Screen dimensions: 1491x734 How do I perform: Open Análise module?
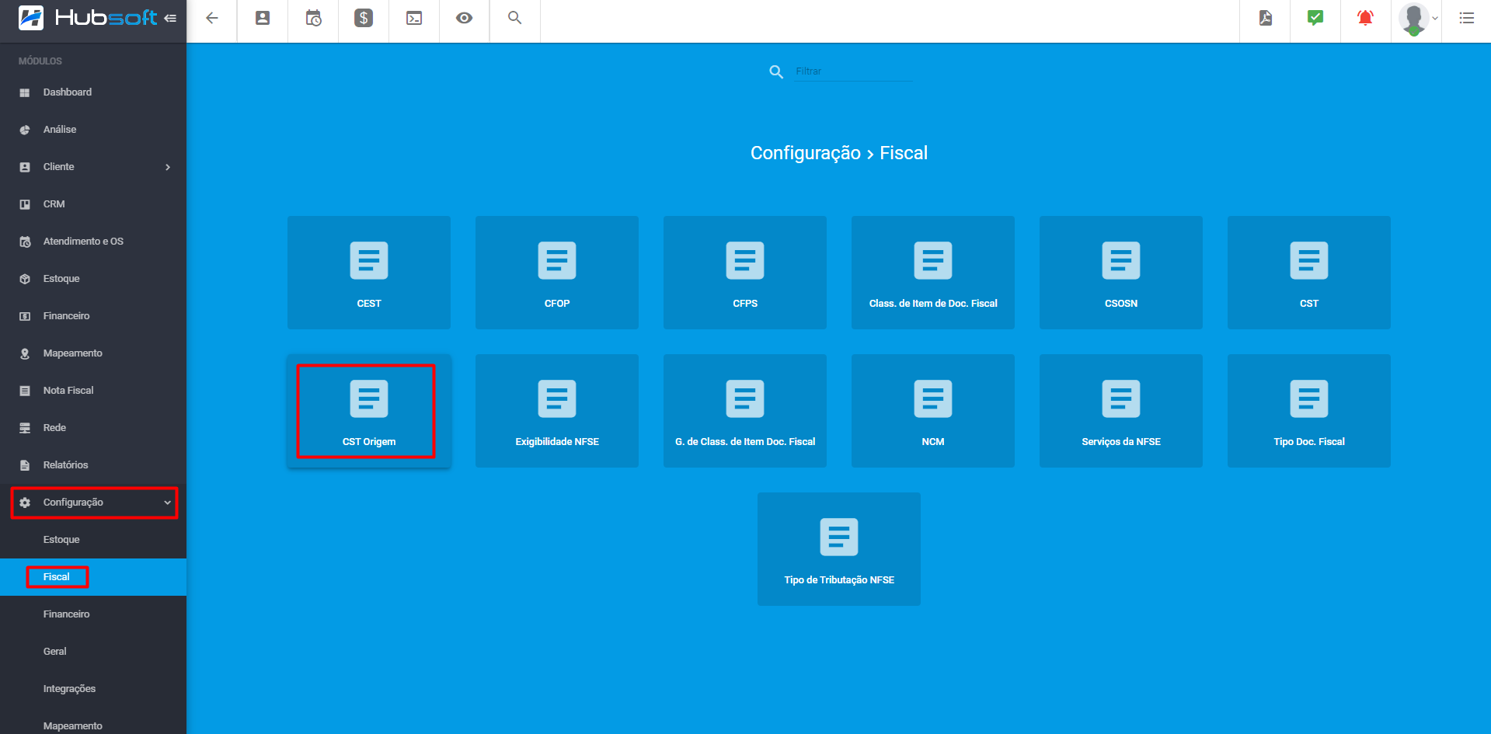point(93,130)
